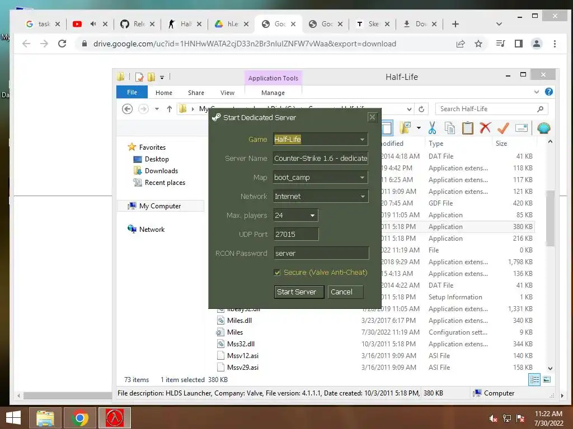Click Cancel in Start Dedicated Server dialog
Image resolution: width=573 pixels, height=429 pixels.
click(x=345, y=292)
